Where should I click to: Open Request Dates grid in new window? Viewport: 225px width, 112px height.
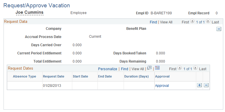(x=150, y=68)
